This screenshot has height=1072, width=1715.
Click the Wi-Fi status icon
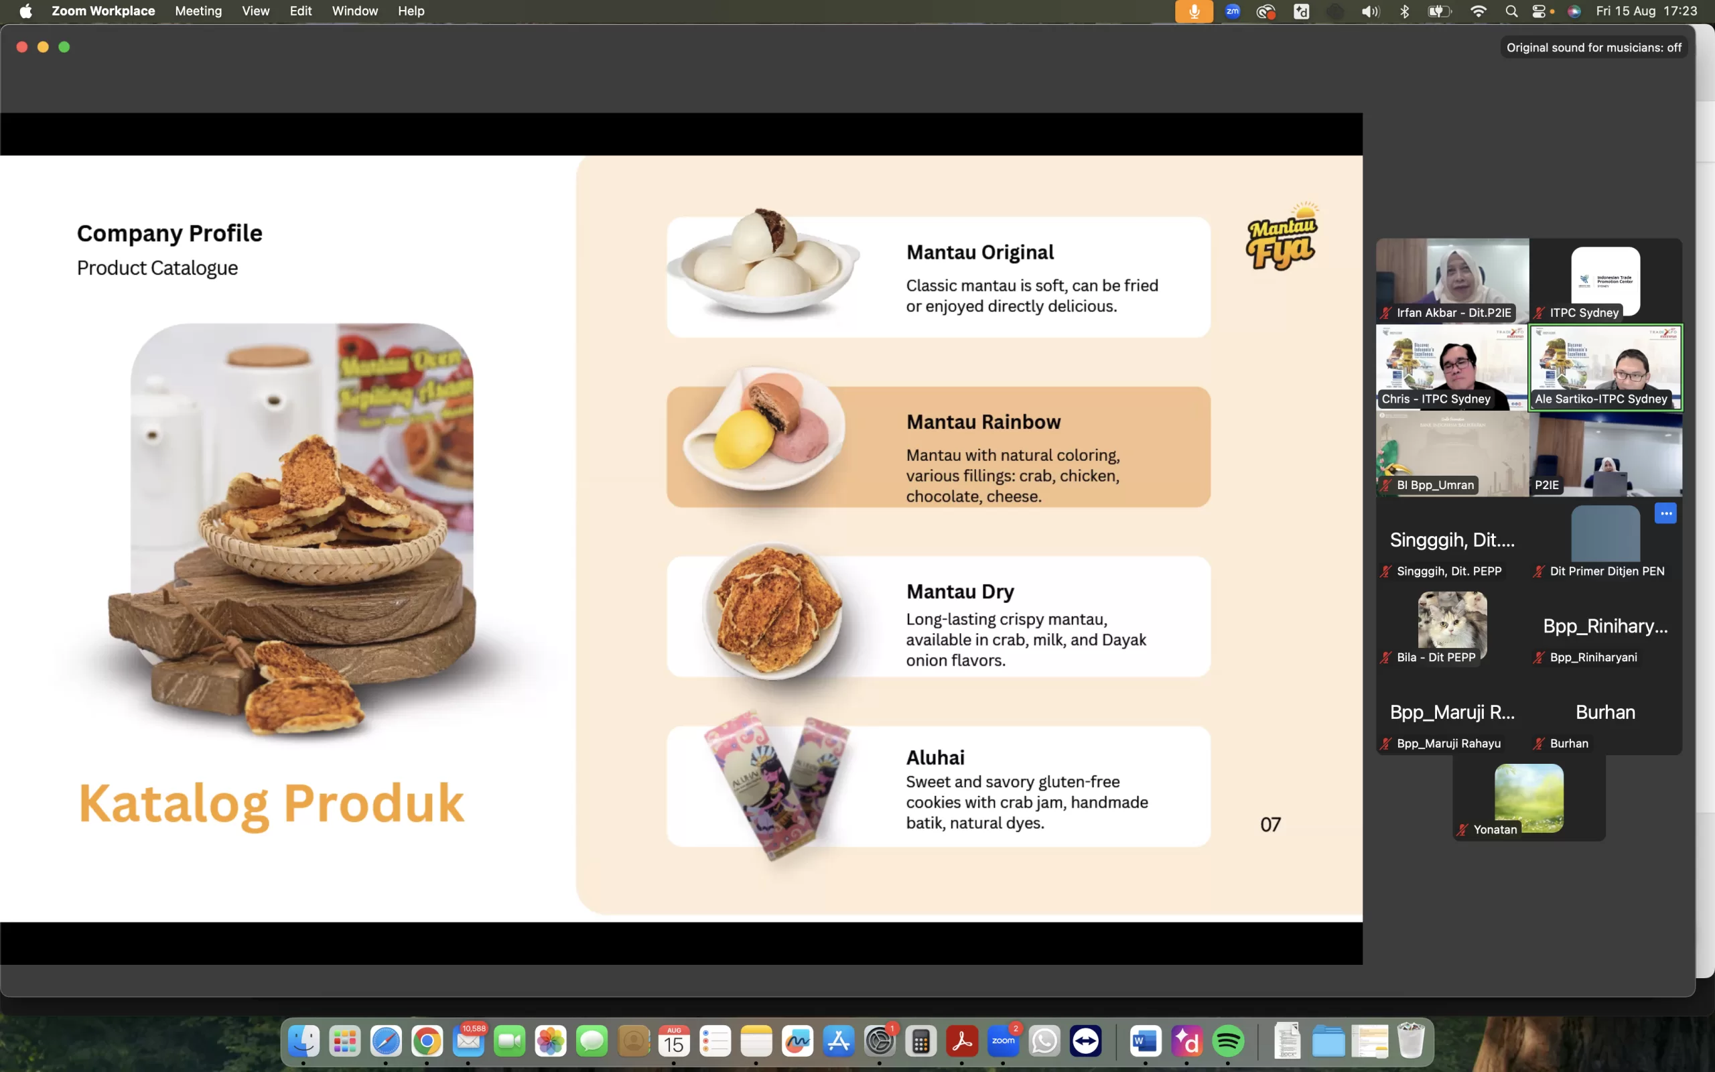(1479, 11)
